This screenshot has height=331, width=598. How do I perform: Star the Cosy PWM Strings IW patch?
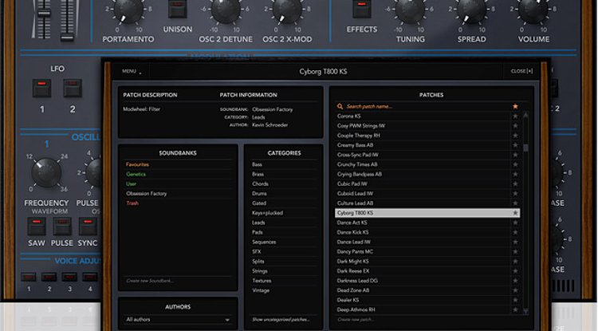(x=515, y=126)
